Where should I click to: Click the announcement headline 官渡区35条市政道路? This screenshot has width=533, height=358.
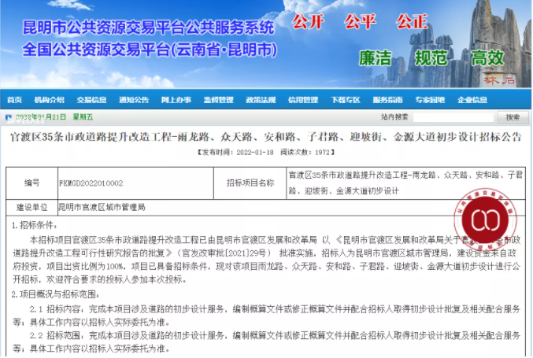[x=265, y=136]
